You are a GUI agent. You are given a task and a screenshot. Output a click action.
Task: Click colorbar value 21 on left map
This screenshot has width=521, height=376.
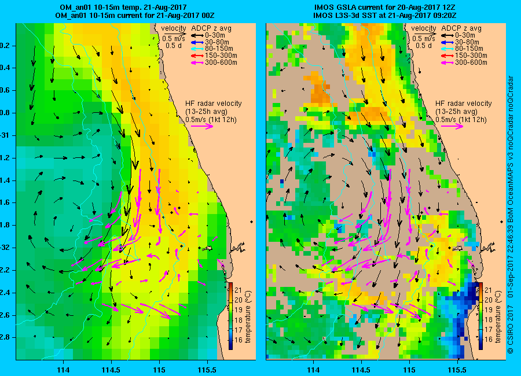(x=239, y=290)
